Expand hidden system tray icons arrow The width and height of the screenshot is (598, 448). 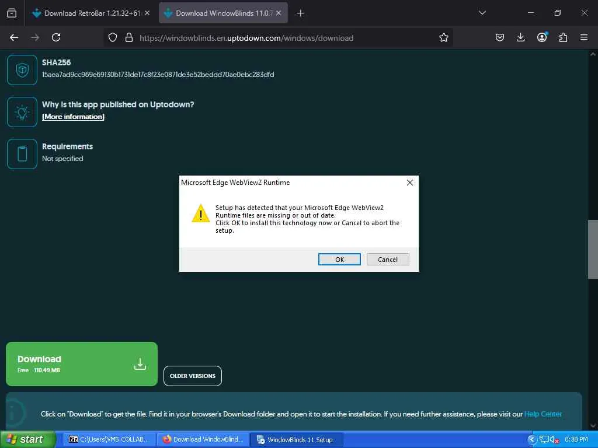532,440
